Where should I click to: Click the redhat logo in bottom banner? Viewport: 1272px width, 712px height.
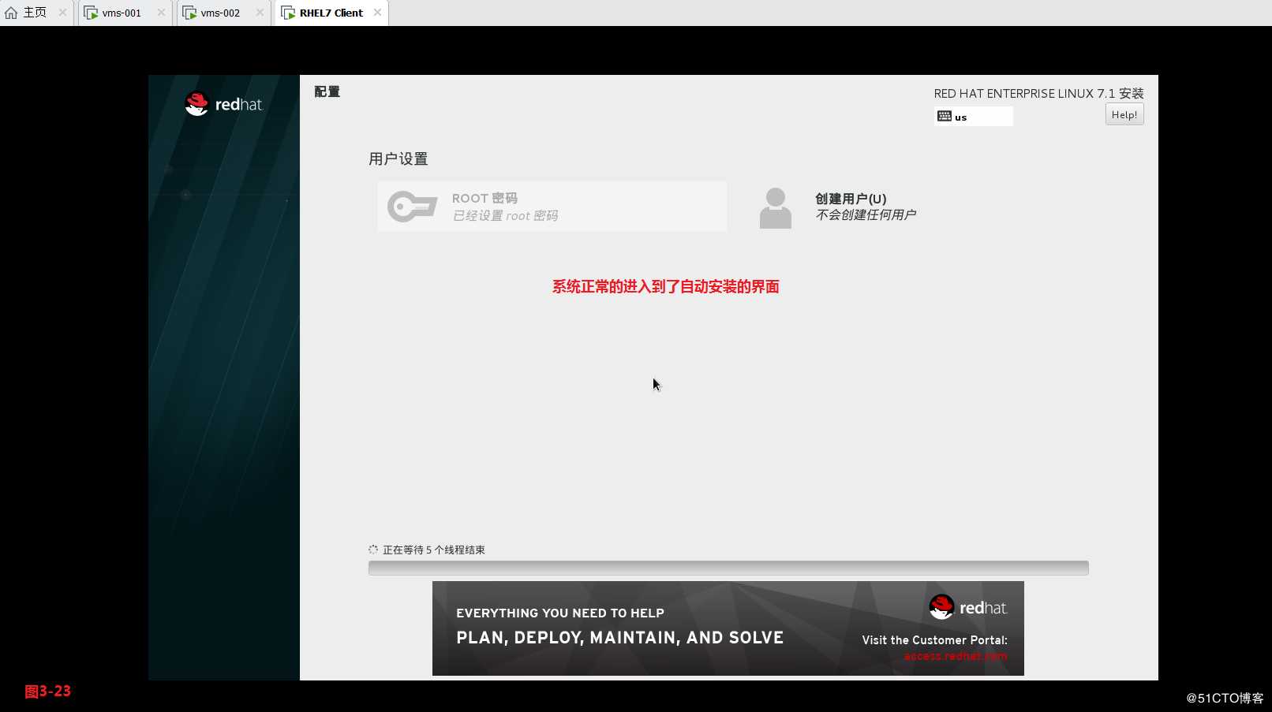967,607
